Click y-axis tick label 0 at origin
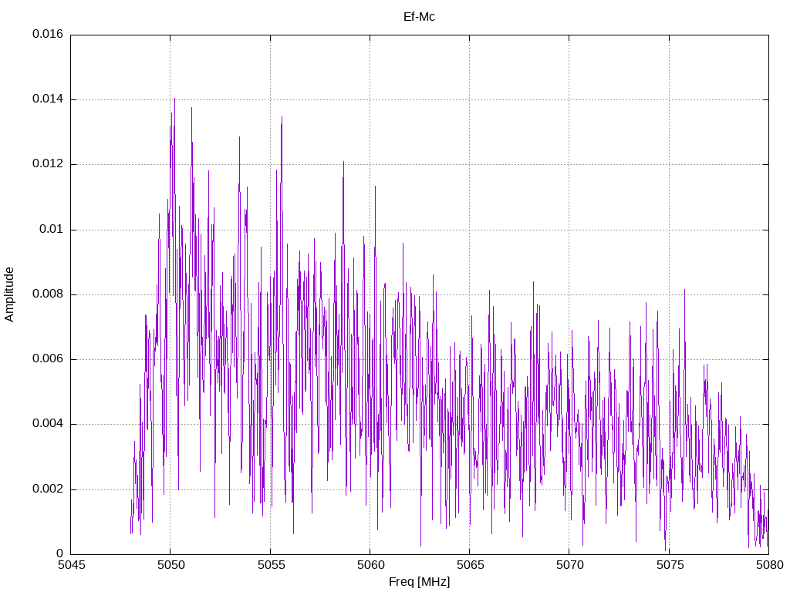The height and width of the screenshot is (592, 790). pos(60,553)
